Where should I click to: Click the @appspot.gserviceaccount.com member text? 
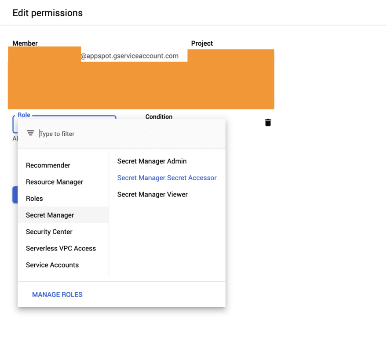click(x=130, y=56)
